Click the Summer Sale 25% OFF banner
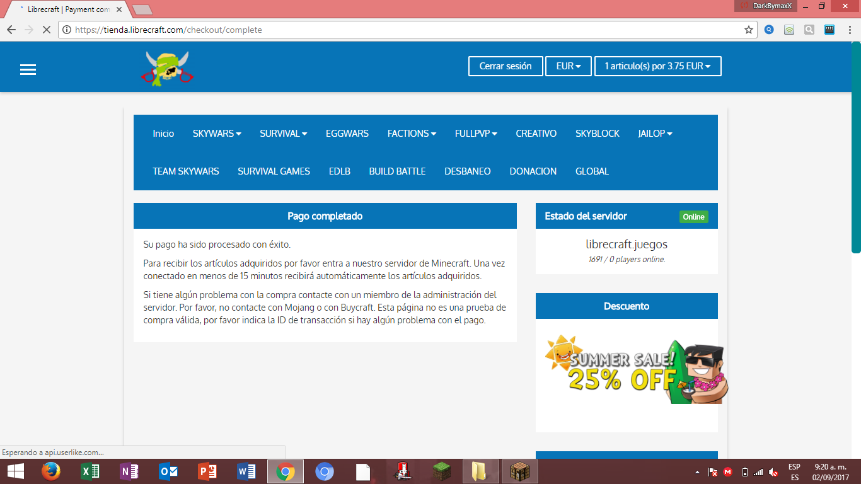The width and height of the screenshot is (861, 484). [635, 372]
